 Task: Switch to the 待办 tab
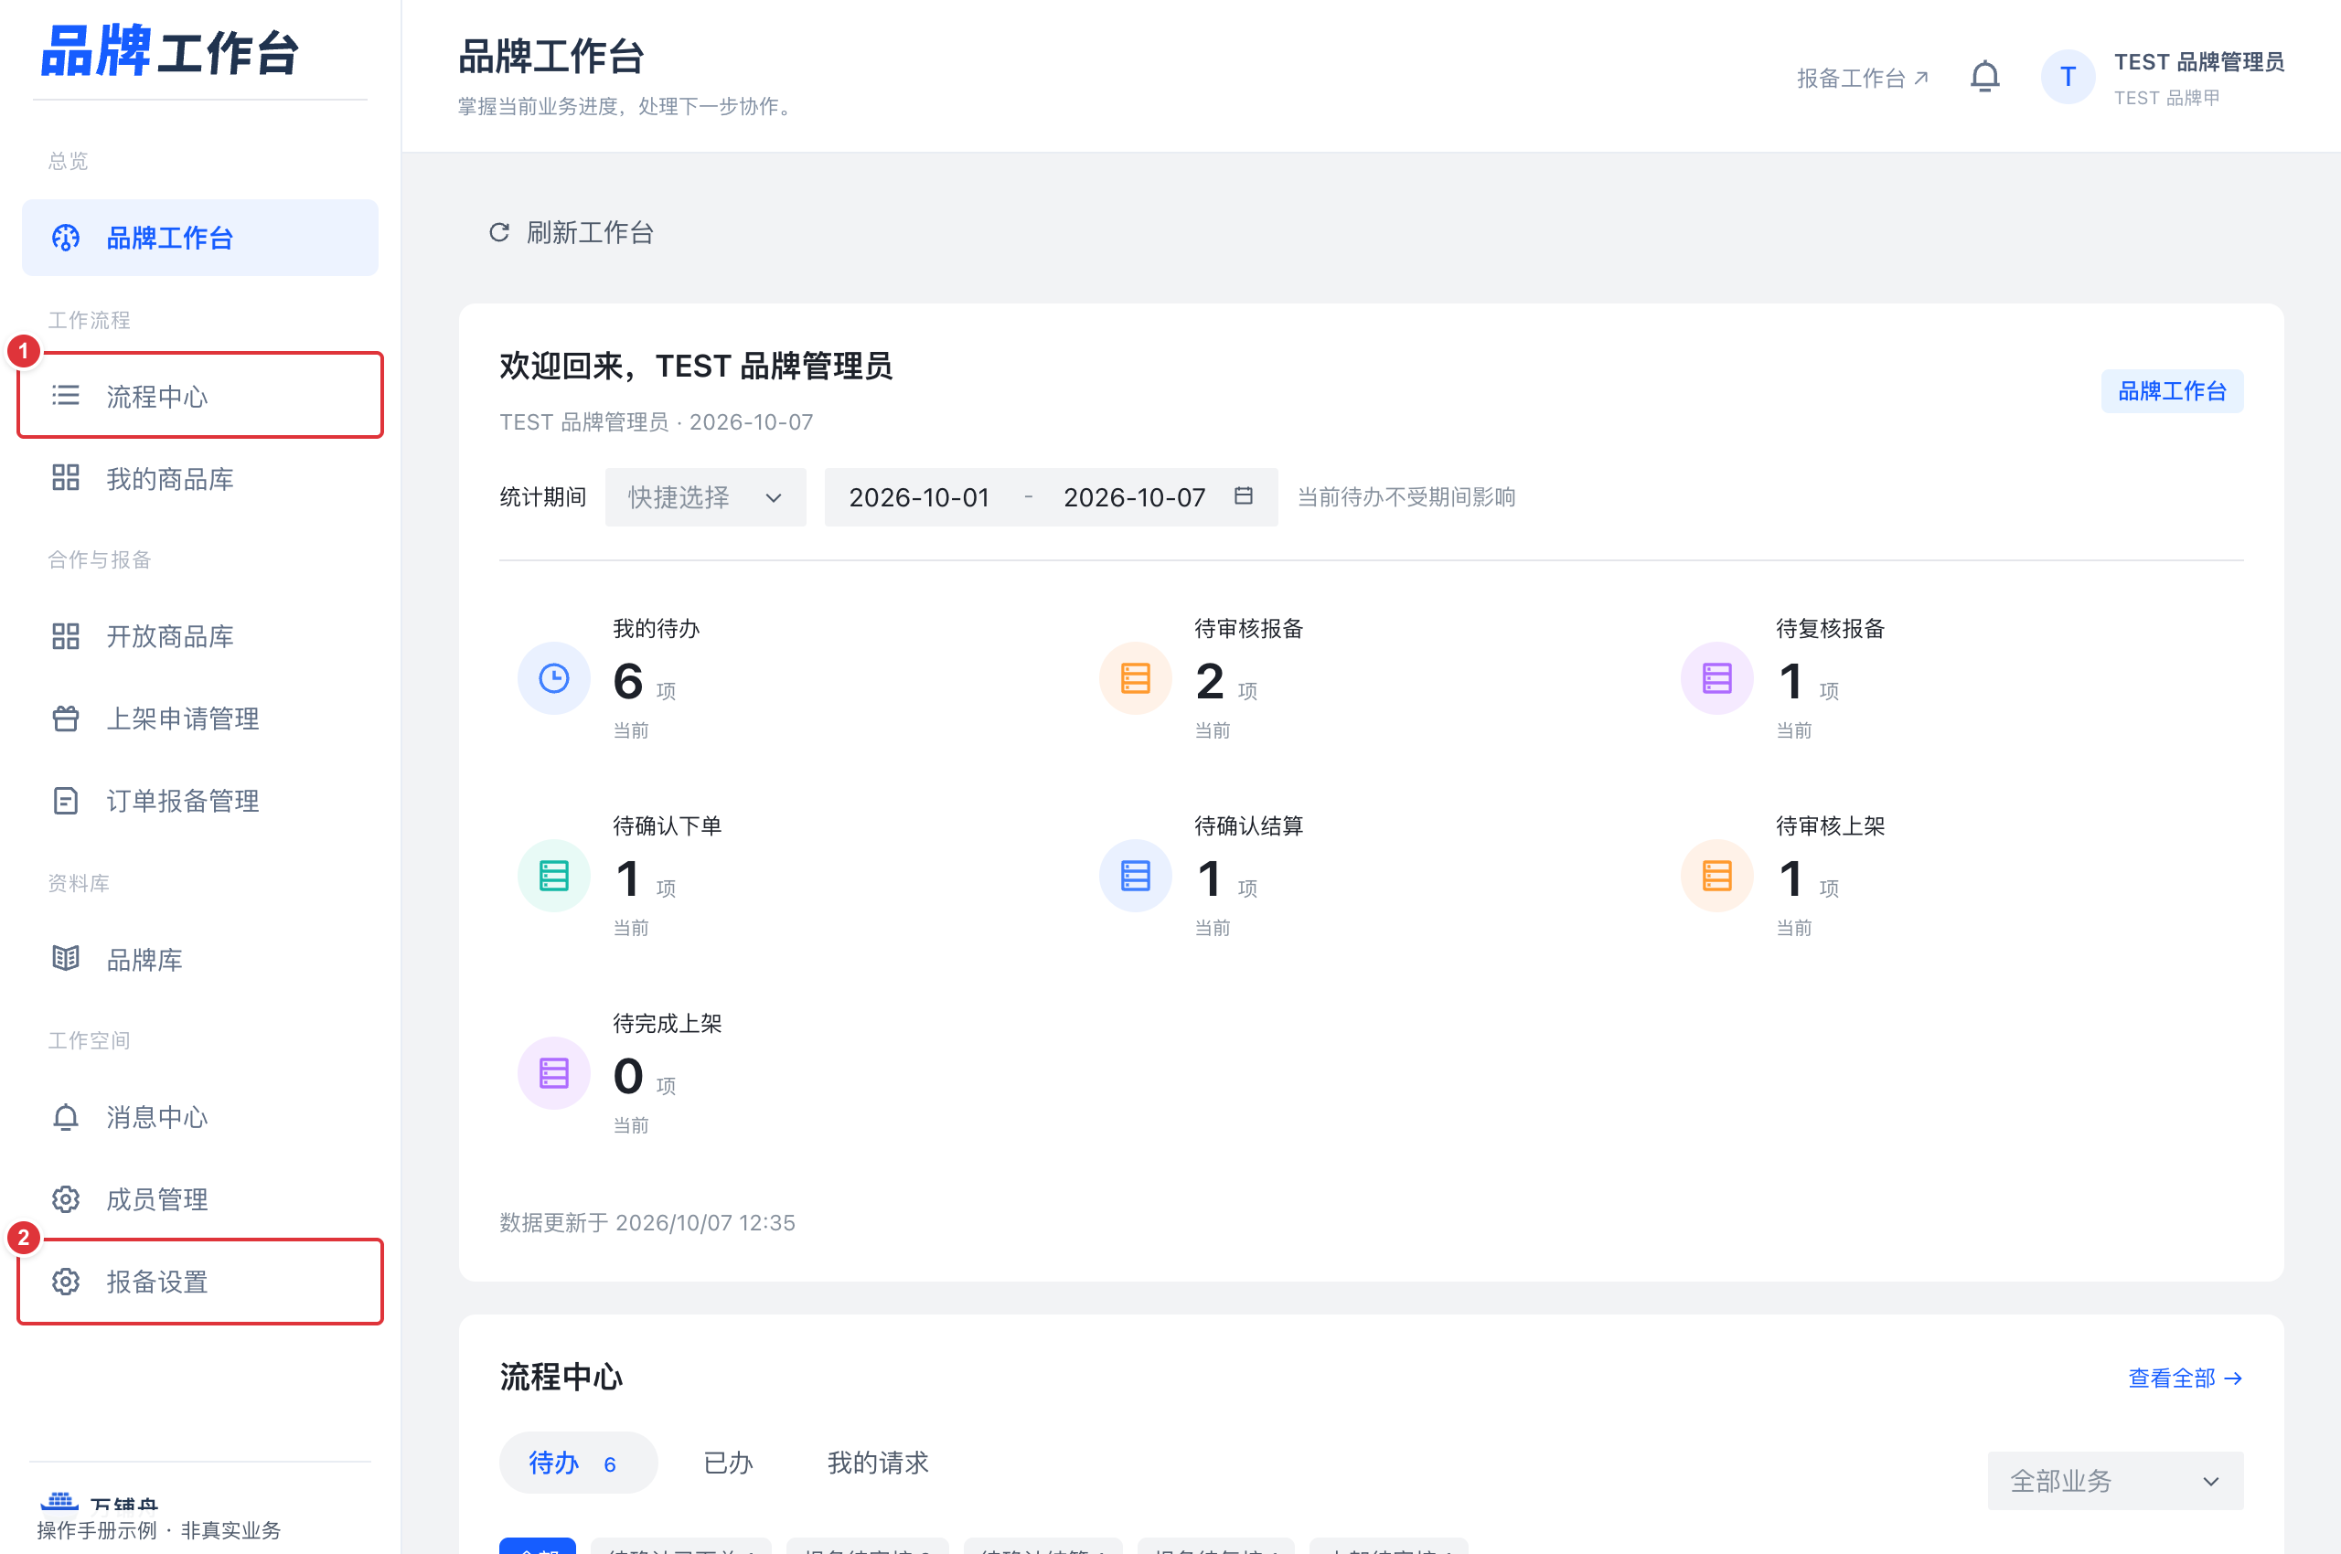(x=578, y=1463)
